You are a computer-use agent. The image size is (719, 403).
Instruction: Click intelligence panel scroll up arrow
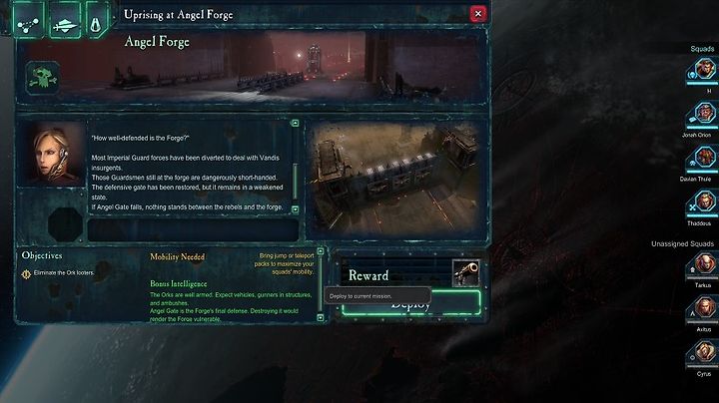pyautogui.click(x=321, y=251)
